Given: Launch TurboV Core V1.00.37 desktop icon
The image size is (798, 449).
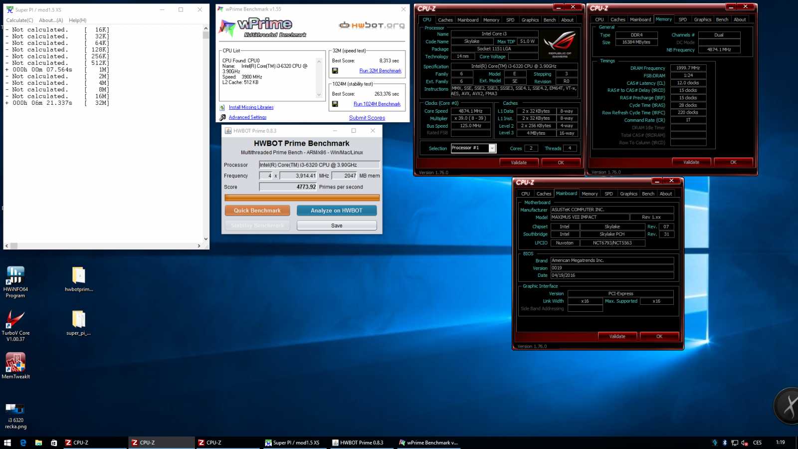Looking at the screenshot, I should pos(15,325).
